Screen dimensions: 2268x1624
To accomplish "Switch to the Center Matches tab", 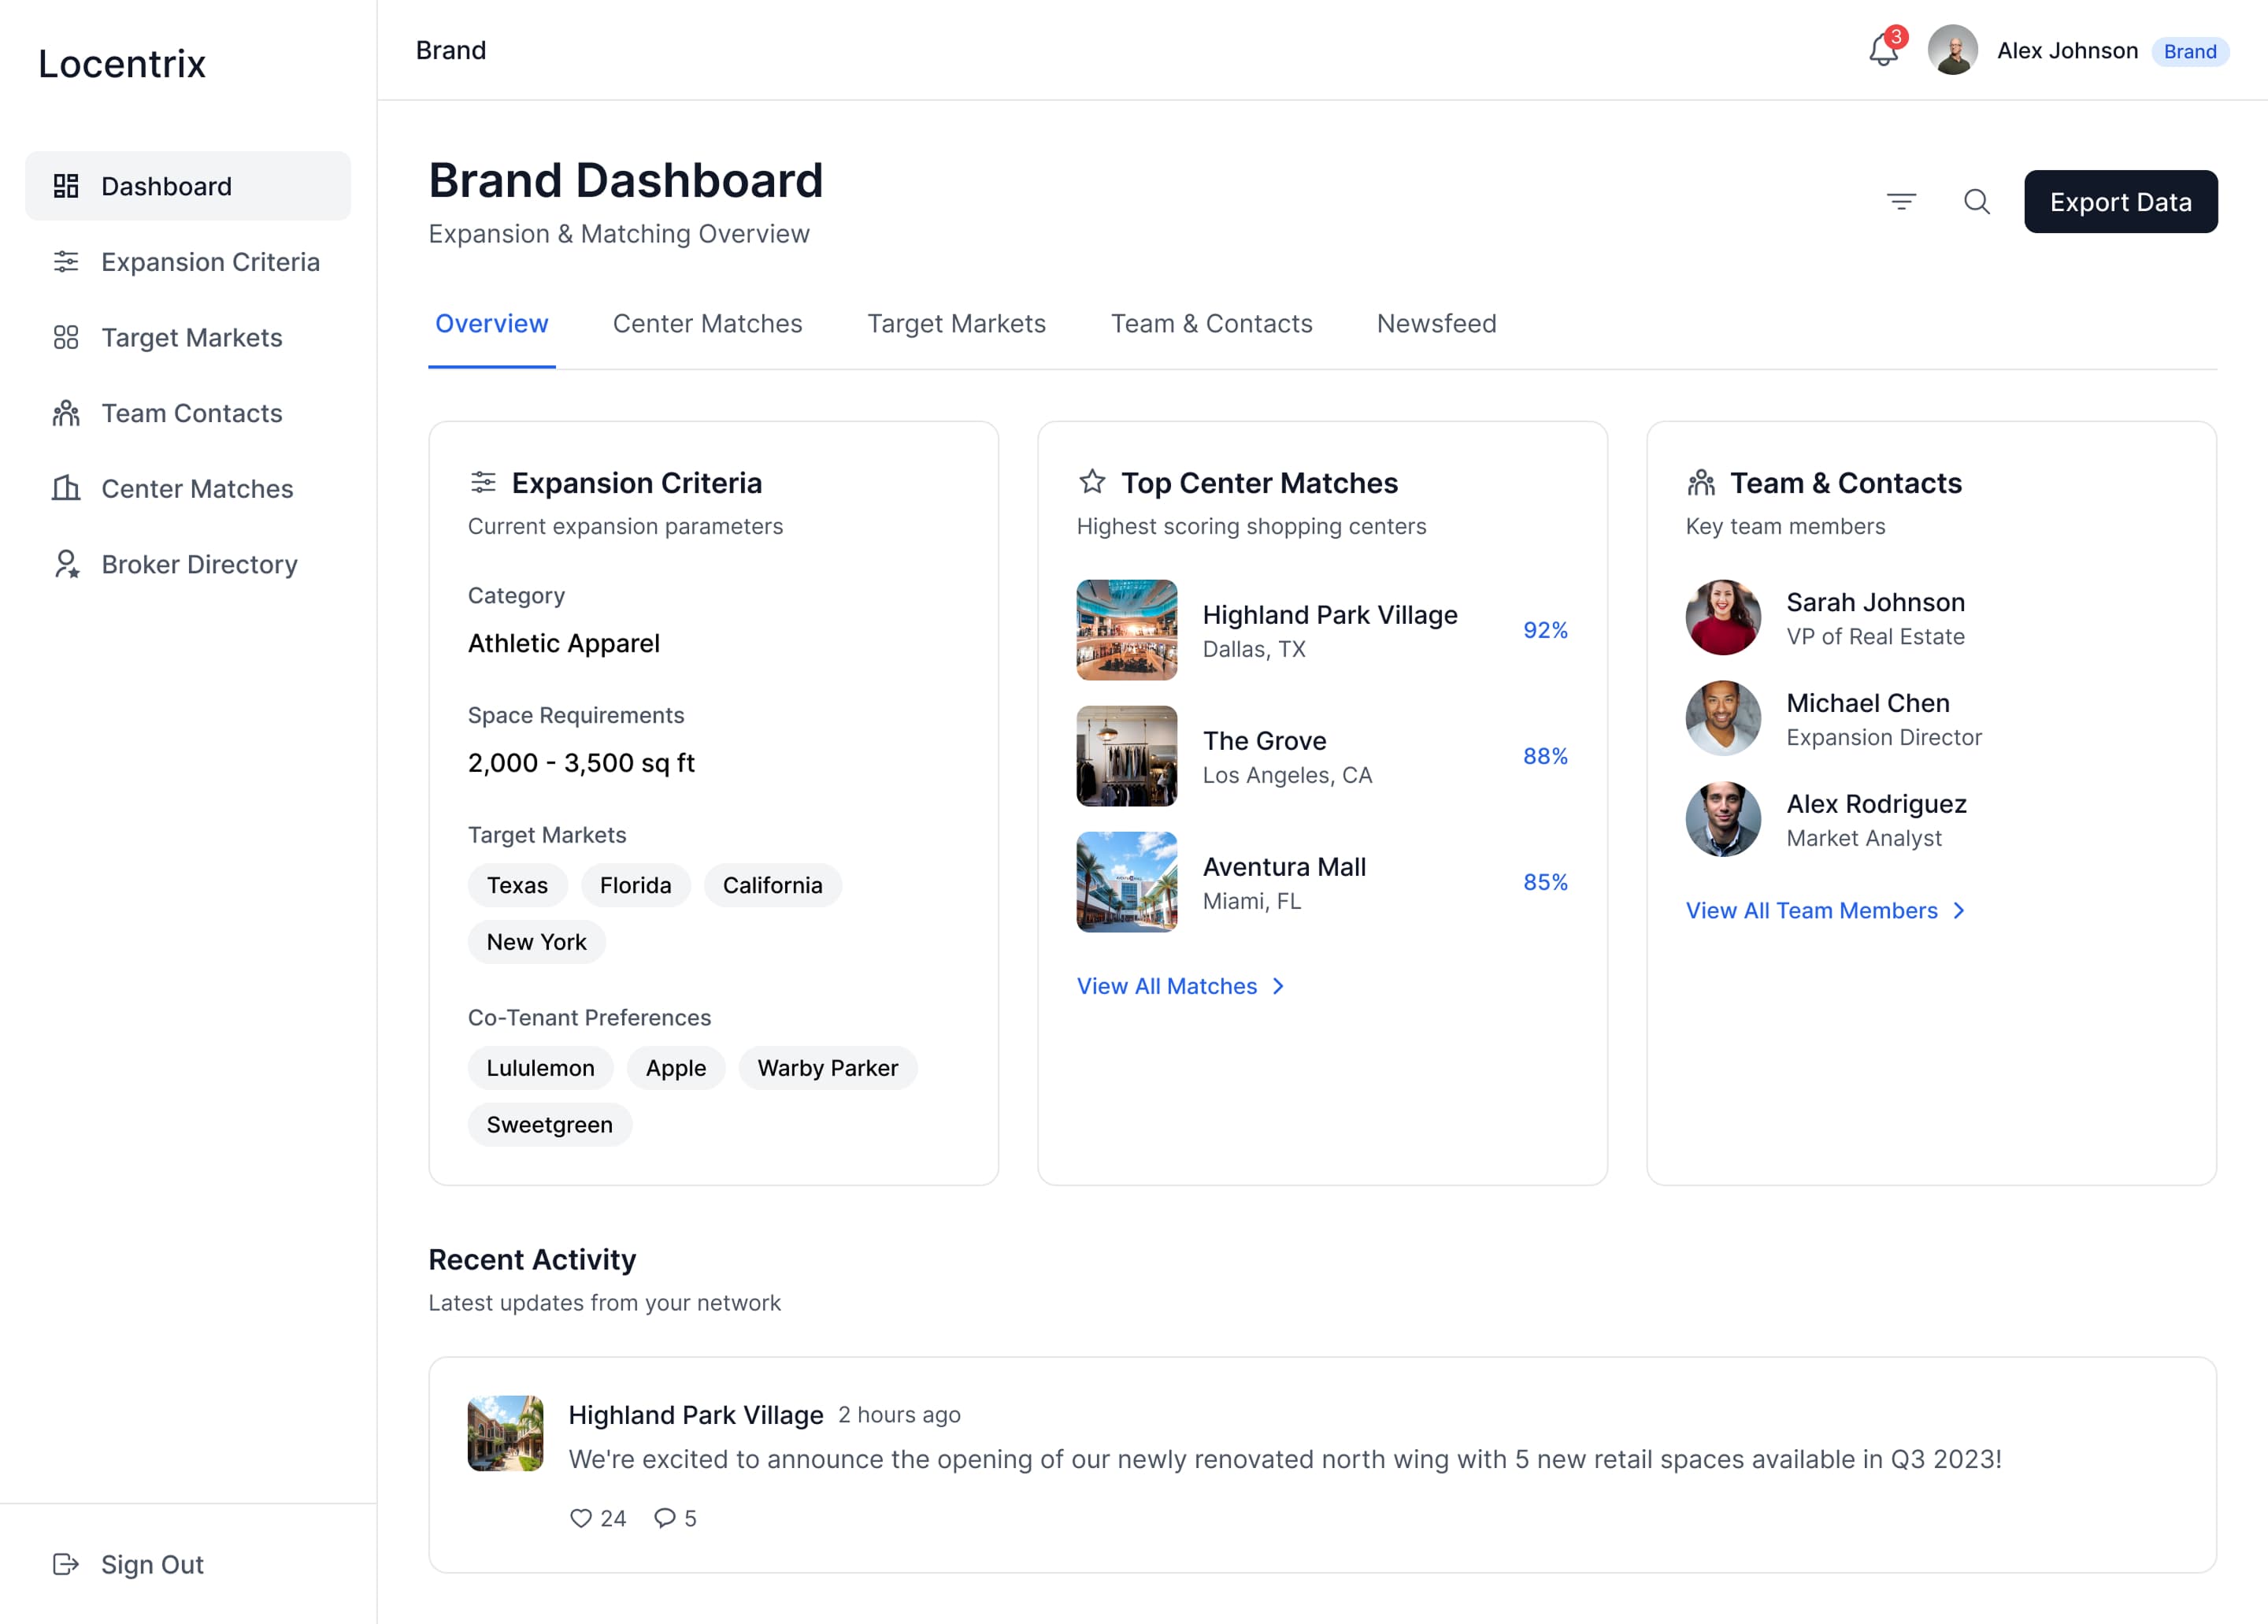I will [x=707, y=324].
